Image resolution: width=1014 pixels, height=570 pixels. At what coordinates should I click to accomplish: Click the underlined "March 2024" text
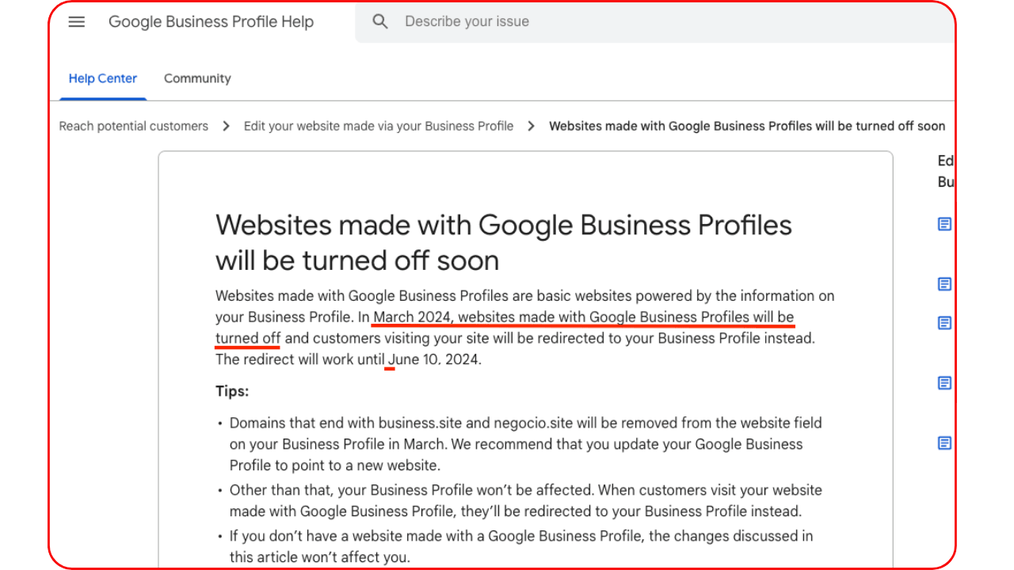pos(411,317)
